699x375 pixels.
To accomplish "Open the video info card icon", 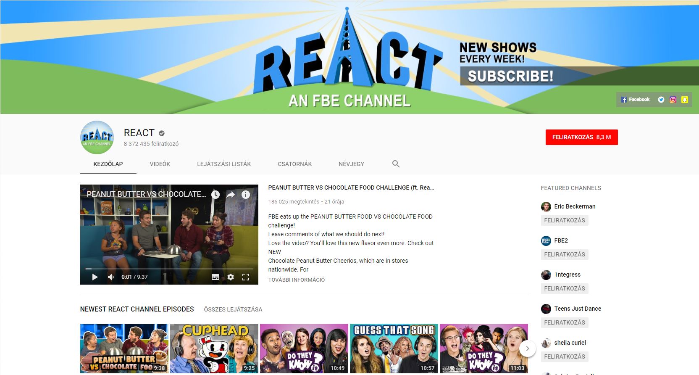I will point(246,195).
